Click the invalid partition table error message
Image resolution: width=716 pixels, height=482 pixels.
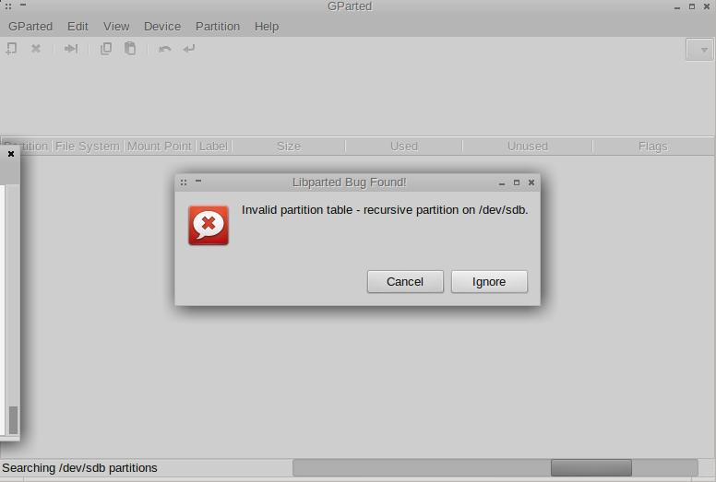coord(385,210)
